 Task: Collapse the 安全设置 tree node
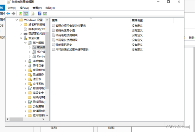21,38
